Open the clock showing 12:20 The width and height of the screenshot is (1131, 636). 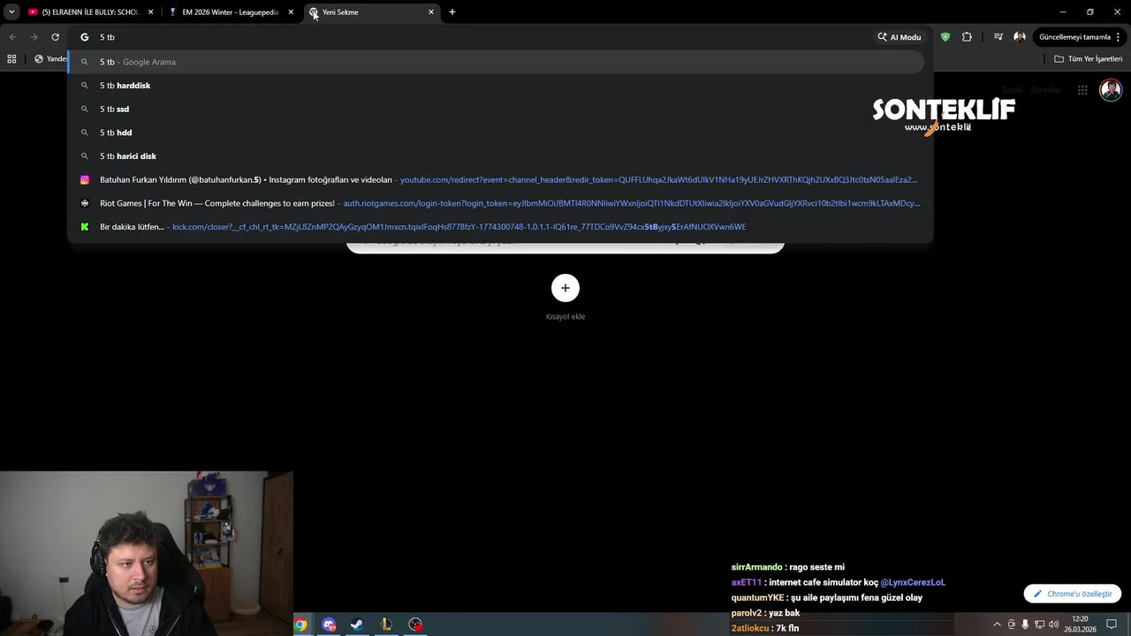(1080, 625)
